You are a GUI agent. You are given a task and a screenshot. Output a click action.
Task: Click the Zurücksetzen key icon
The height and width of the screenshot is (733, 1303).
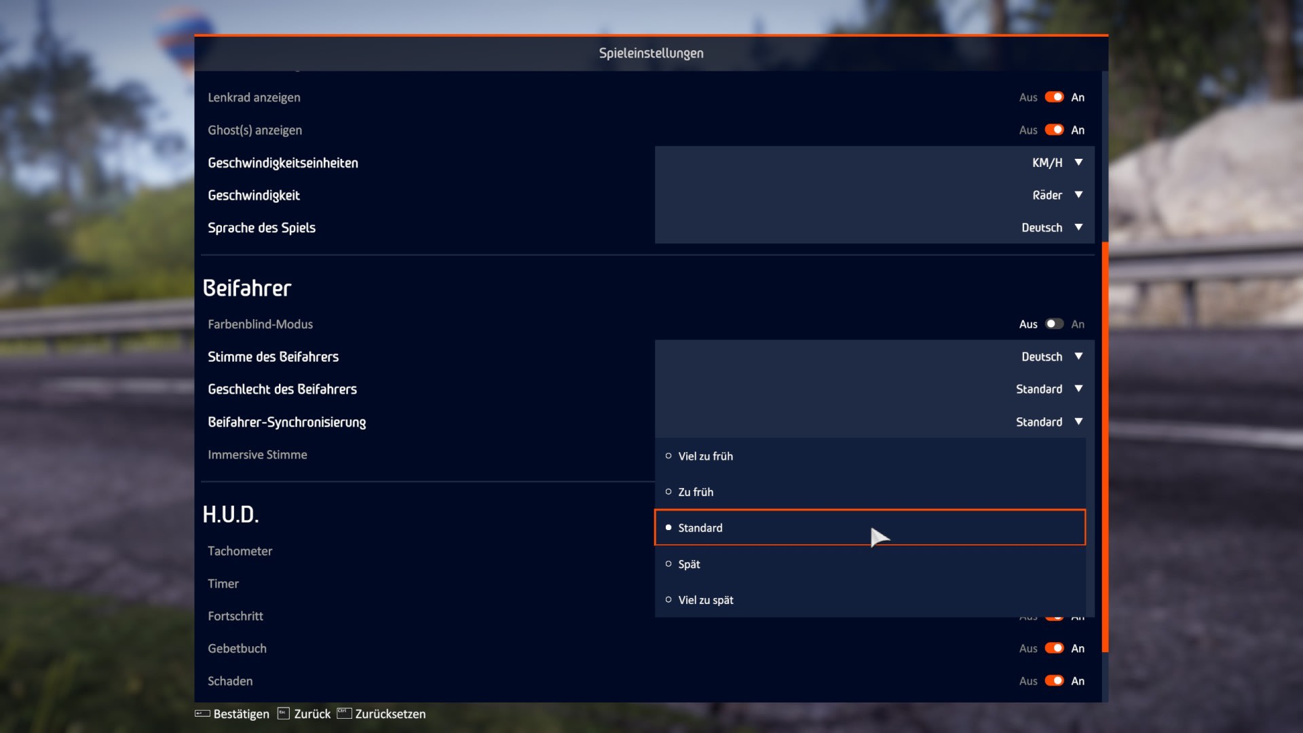click(x=344, y=713)
